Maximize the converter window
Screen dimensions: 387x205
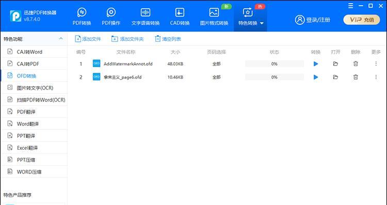point(370,6)
